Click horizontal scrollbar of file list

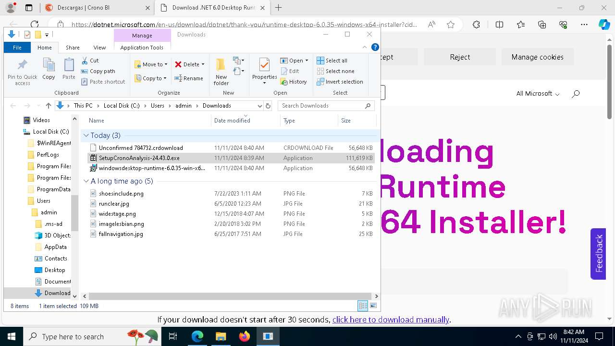(x=231, y=297)
